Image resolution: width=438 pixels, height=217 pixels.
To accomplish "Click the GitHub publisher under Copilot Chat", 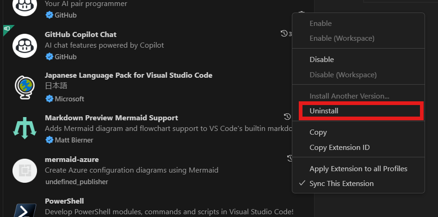I will (x=65, y=57).
